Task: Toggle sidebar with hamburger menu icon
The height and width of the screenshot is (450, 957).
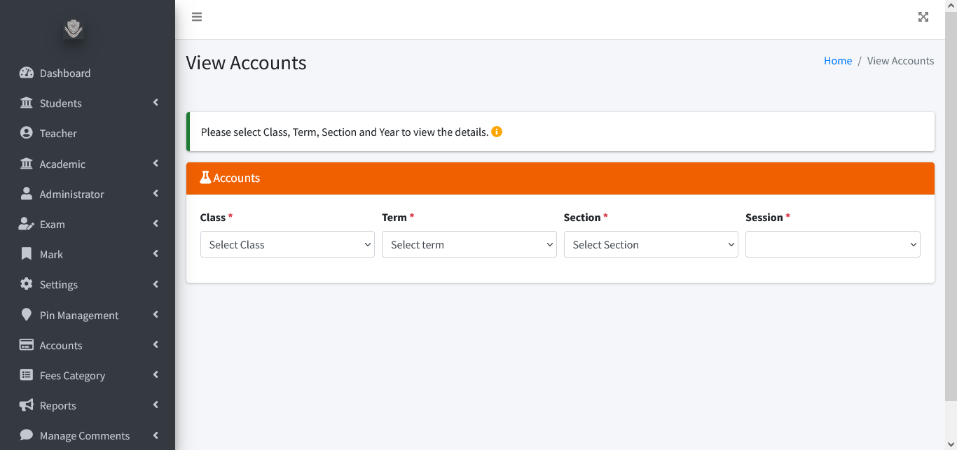Action: 197,17
